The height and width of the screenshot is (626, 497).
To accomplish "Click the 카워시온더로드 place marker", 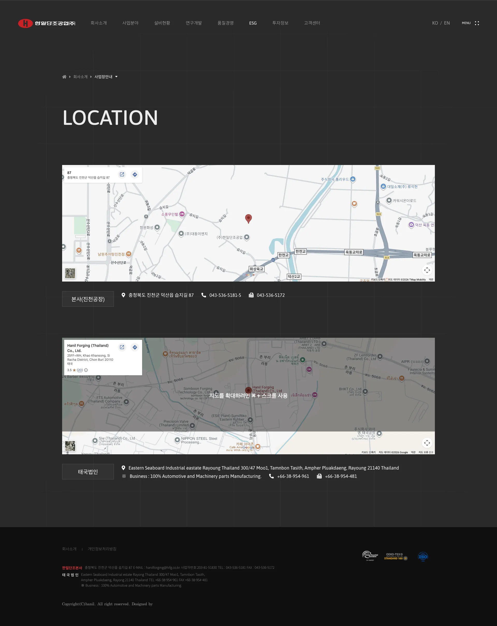I will [x=389, y=200].
